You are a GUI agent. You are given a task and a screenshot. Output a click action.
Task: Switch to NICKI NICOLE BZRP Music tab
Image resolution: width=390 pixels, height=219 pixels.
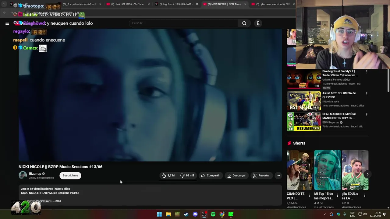(224, 4)
